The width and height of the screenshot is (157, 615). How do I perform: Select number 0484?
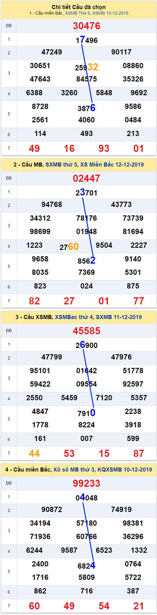click(133, 120)
